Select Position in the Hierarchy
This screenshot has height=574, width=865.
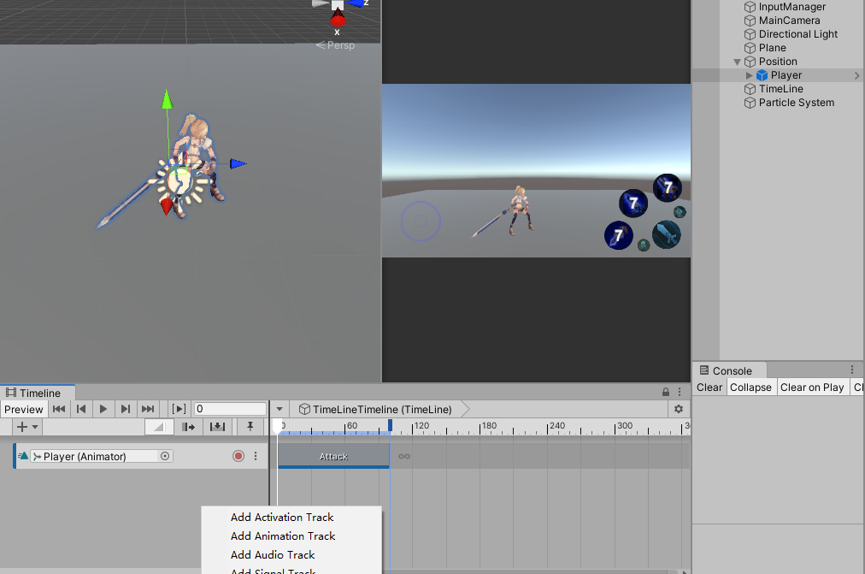coord(777,62)
